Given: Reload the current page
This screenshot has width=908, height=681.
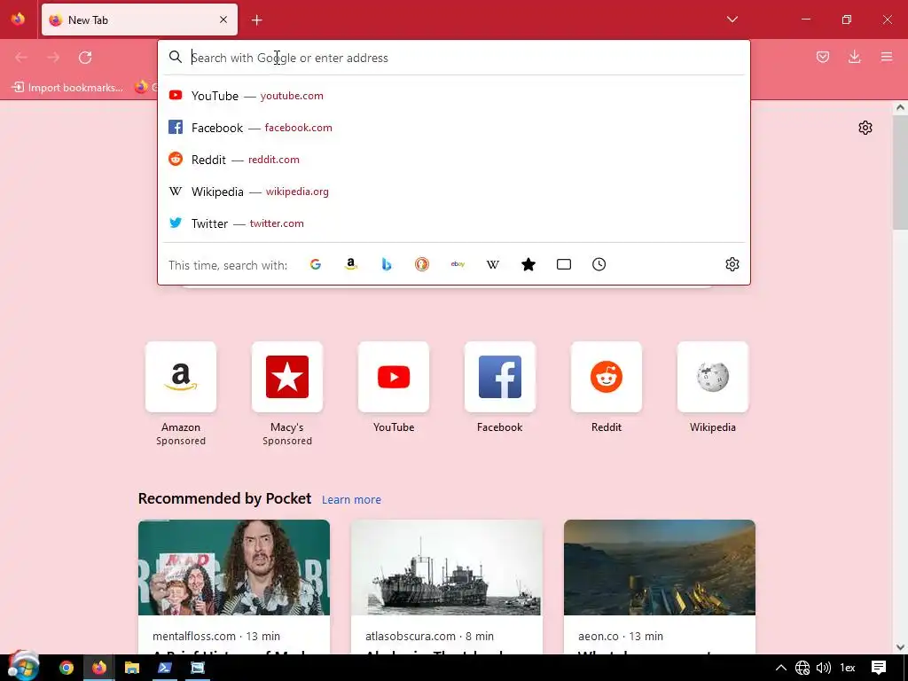Looking at the screenshot, I should pyautogui.click(x=85, y=58).
